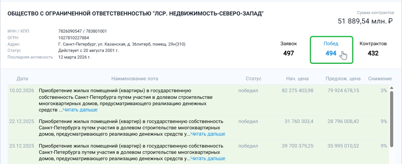Image resolution: width=402 pixels, height=164 pixels.
Task: Click the offered price 35 995 010,52
Action: pyautogui.click(x=343, y=146)
